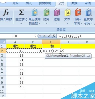Click the fx button in formula bar
The image size is (95, 99).
click(x=54, y=36)
